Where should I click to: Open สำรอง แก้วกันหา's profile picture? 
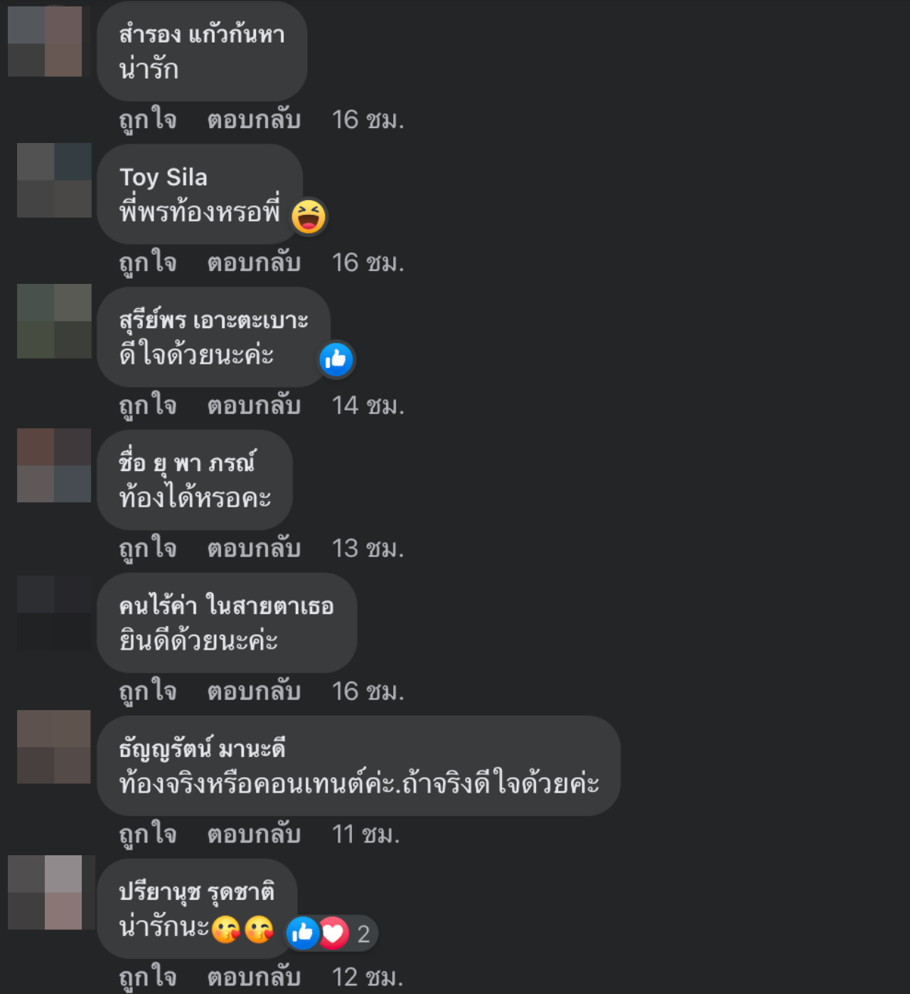coord(45,41)
